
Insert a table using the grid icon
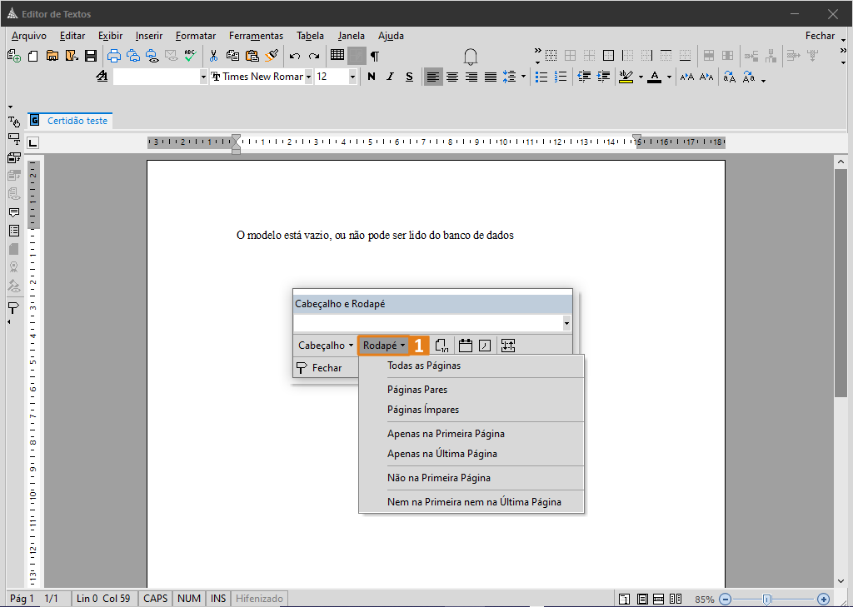337,55
